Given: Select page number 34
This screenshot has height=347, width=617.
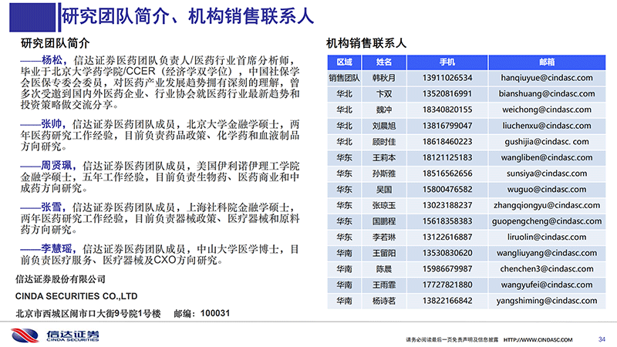Looking at the screenshot, I should click(x=602, y=339).
